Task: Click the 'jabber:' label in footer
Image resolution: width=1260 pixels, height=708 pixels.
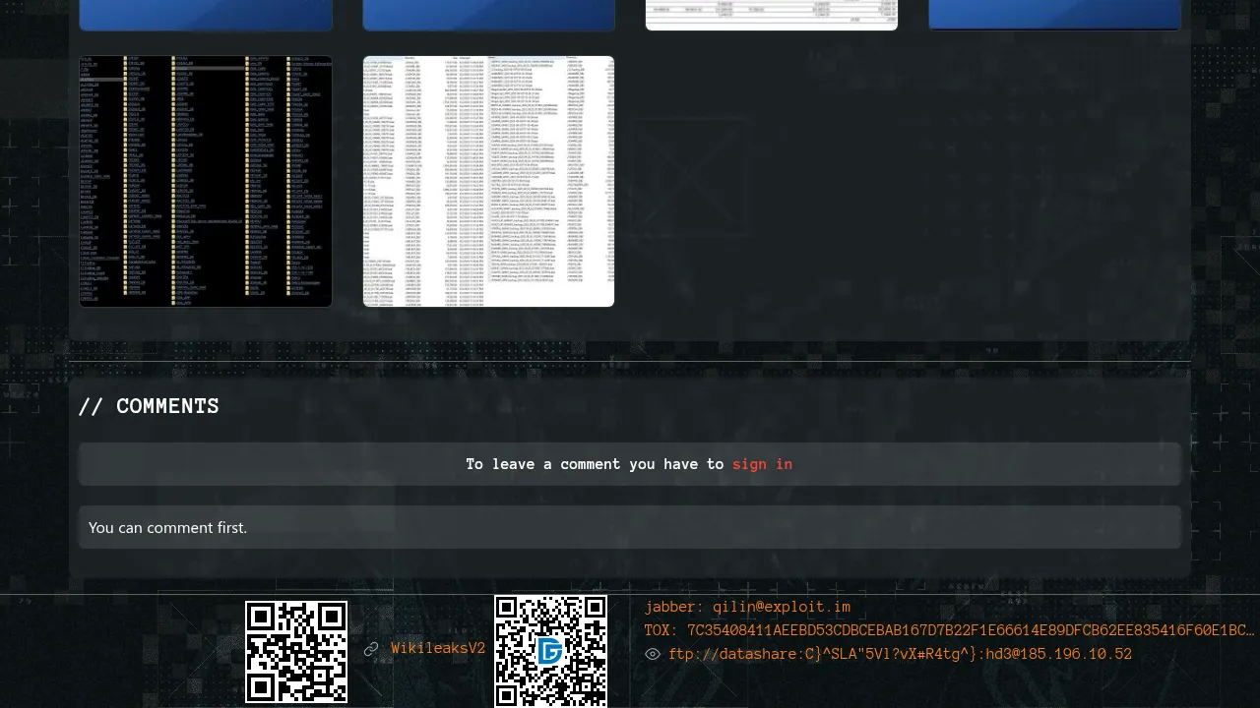Action: [x=674, y=607]
